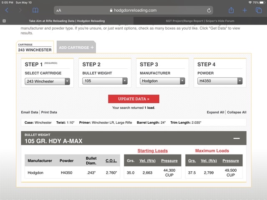Screen dimensions: 267x200
Task: Click the 49,500 CUP pressure value
Action: coord(231,172)
